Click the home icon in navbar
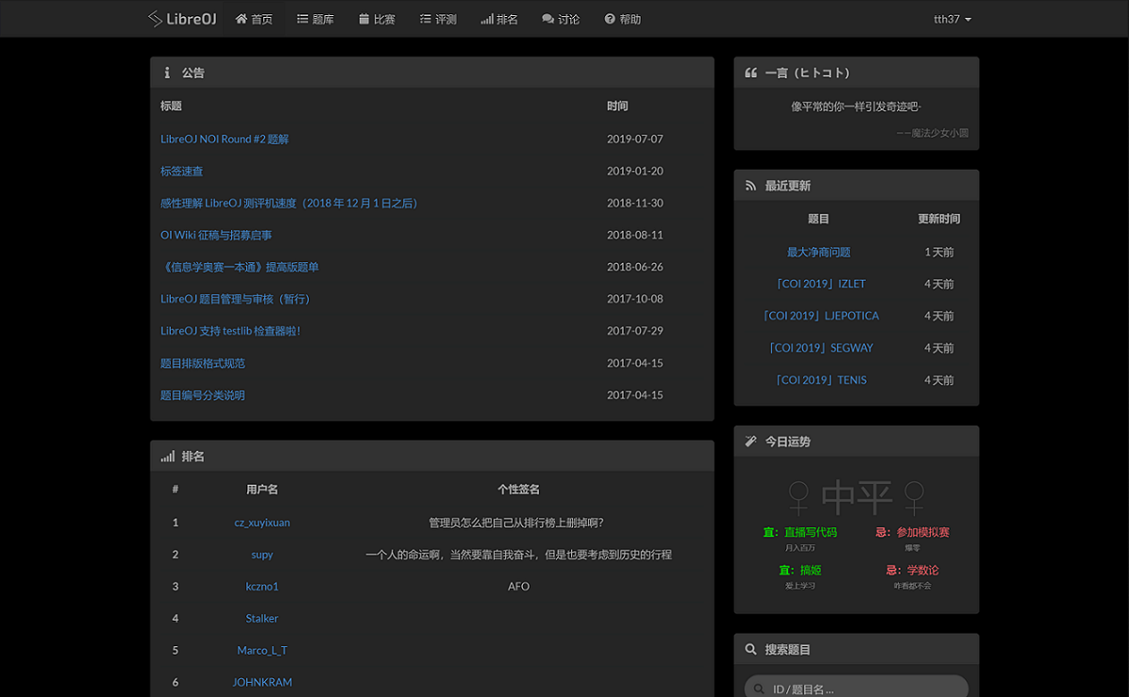 point(242,19)
